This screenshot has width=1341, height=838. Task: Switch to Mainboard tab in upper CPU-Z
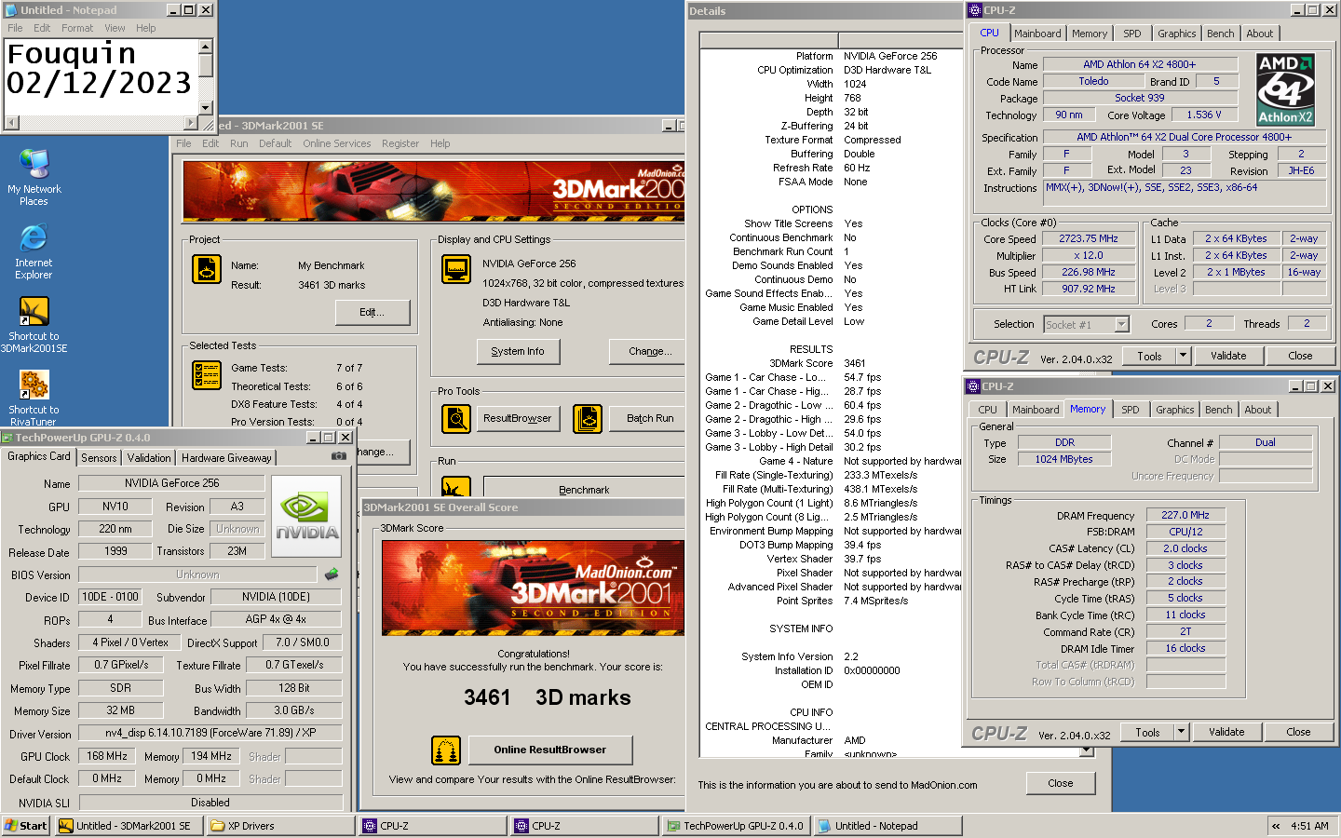coord(1037,34)
